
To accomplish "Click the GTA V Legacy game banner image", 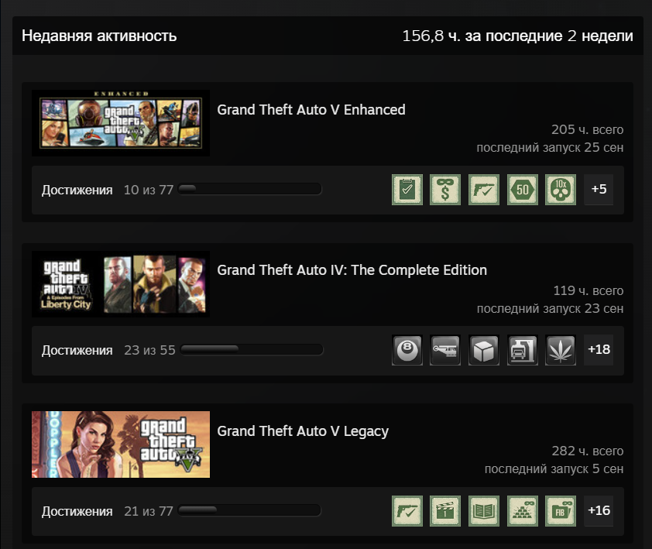I will [121, 444].
